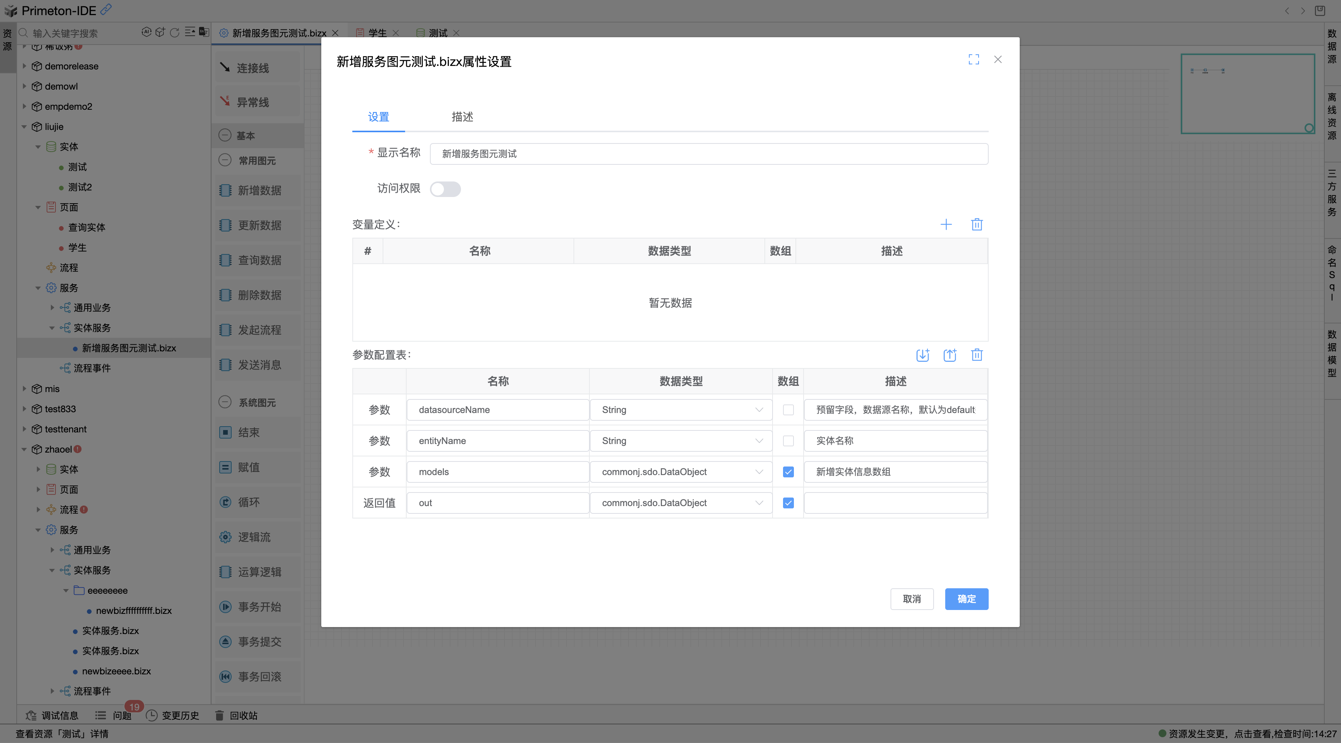Click the 取消 cancel button

pos(911,599)
